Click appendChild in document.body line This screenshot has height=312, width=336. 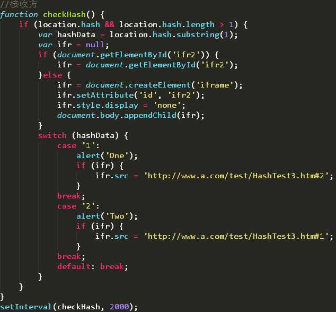tap(150, 116)
